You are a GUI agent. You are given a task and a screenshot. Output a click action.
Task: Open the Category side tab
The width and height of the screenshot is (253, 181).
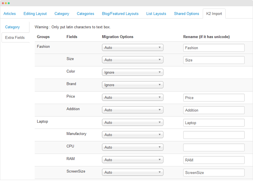coord(13,27)
